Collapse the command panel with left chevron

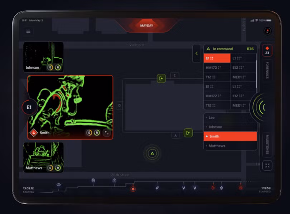point(197,54)
